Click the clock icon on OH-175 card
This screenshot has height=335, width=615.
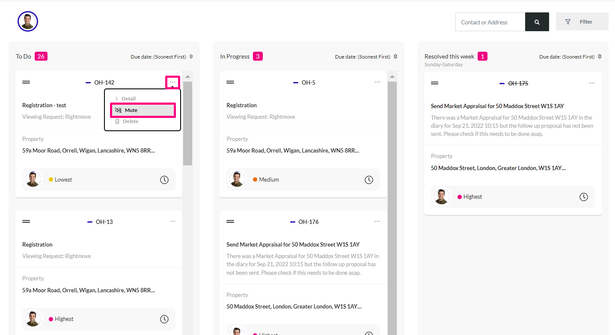point(584,197)
